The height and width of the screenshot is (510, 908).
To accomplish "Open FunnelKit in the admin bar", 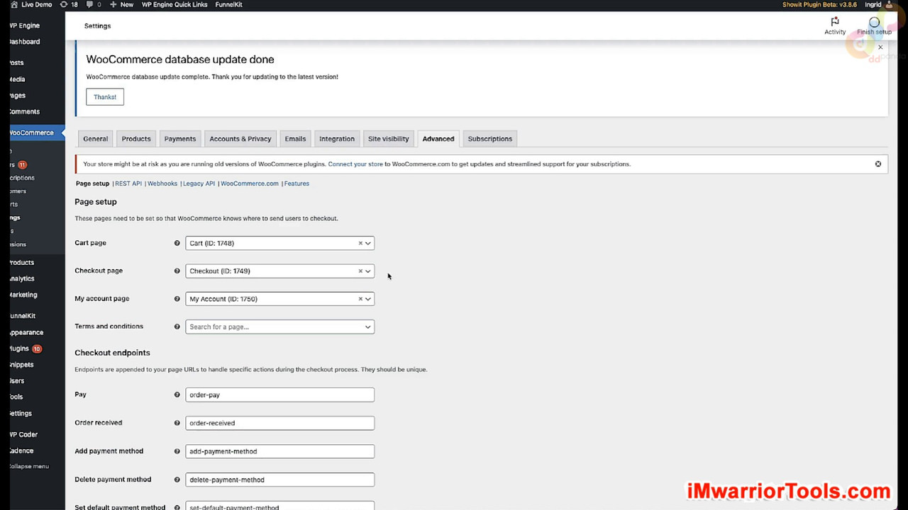I will [x=228, y=4].
